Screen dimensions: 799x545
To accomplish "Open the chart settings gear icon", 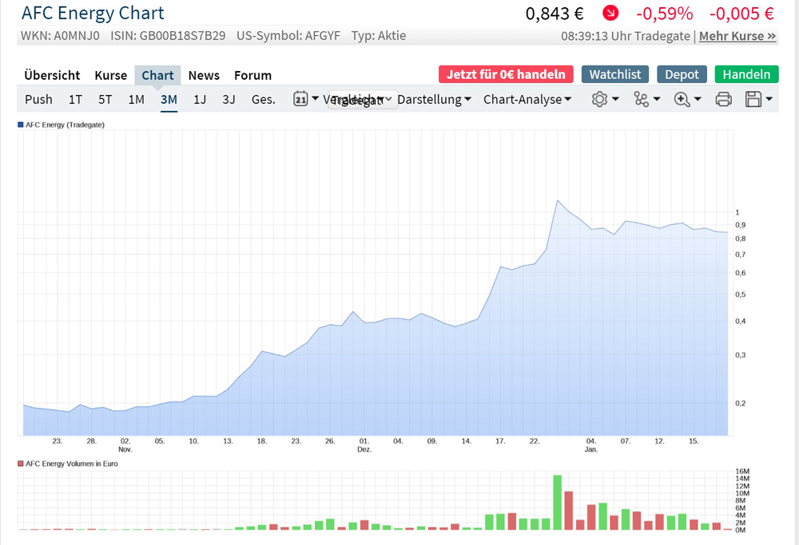I will 599,99.
